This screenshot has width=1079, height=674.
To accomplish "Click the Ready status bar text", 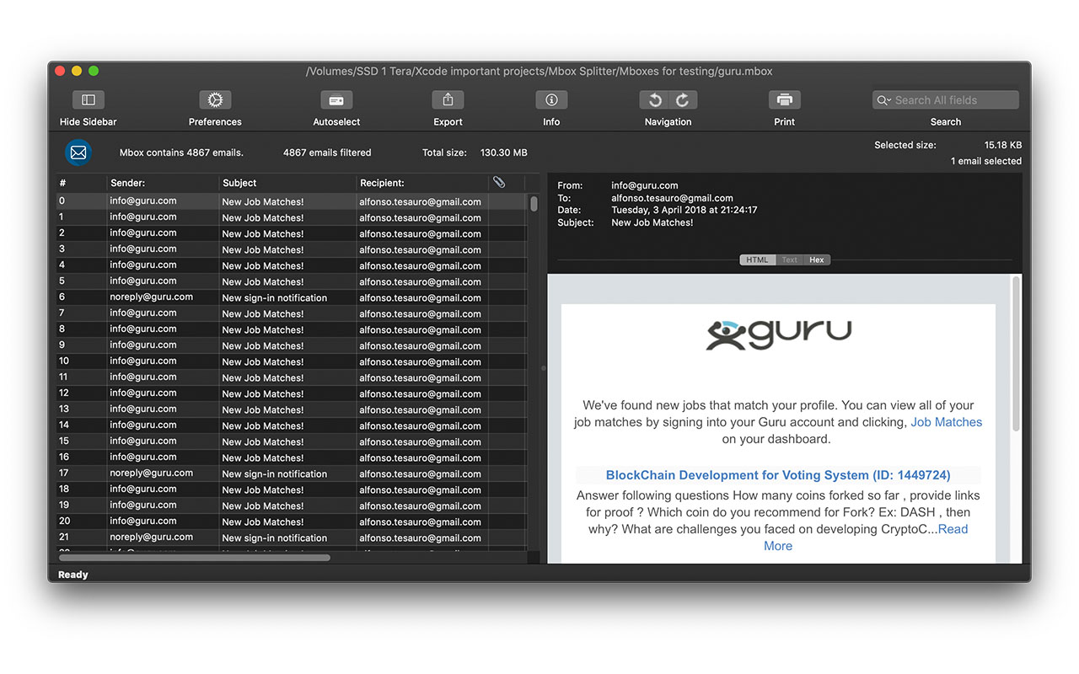I will tap(73, 575).
